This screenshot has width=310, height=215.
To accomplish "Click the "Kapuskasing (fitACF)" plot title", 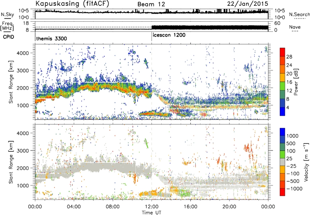I will click(72, 3).
